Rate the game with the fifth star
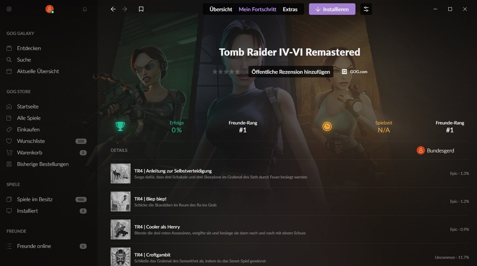477x266 pixels. 238,71
